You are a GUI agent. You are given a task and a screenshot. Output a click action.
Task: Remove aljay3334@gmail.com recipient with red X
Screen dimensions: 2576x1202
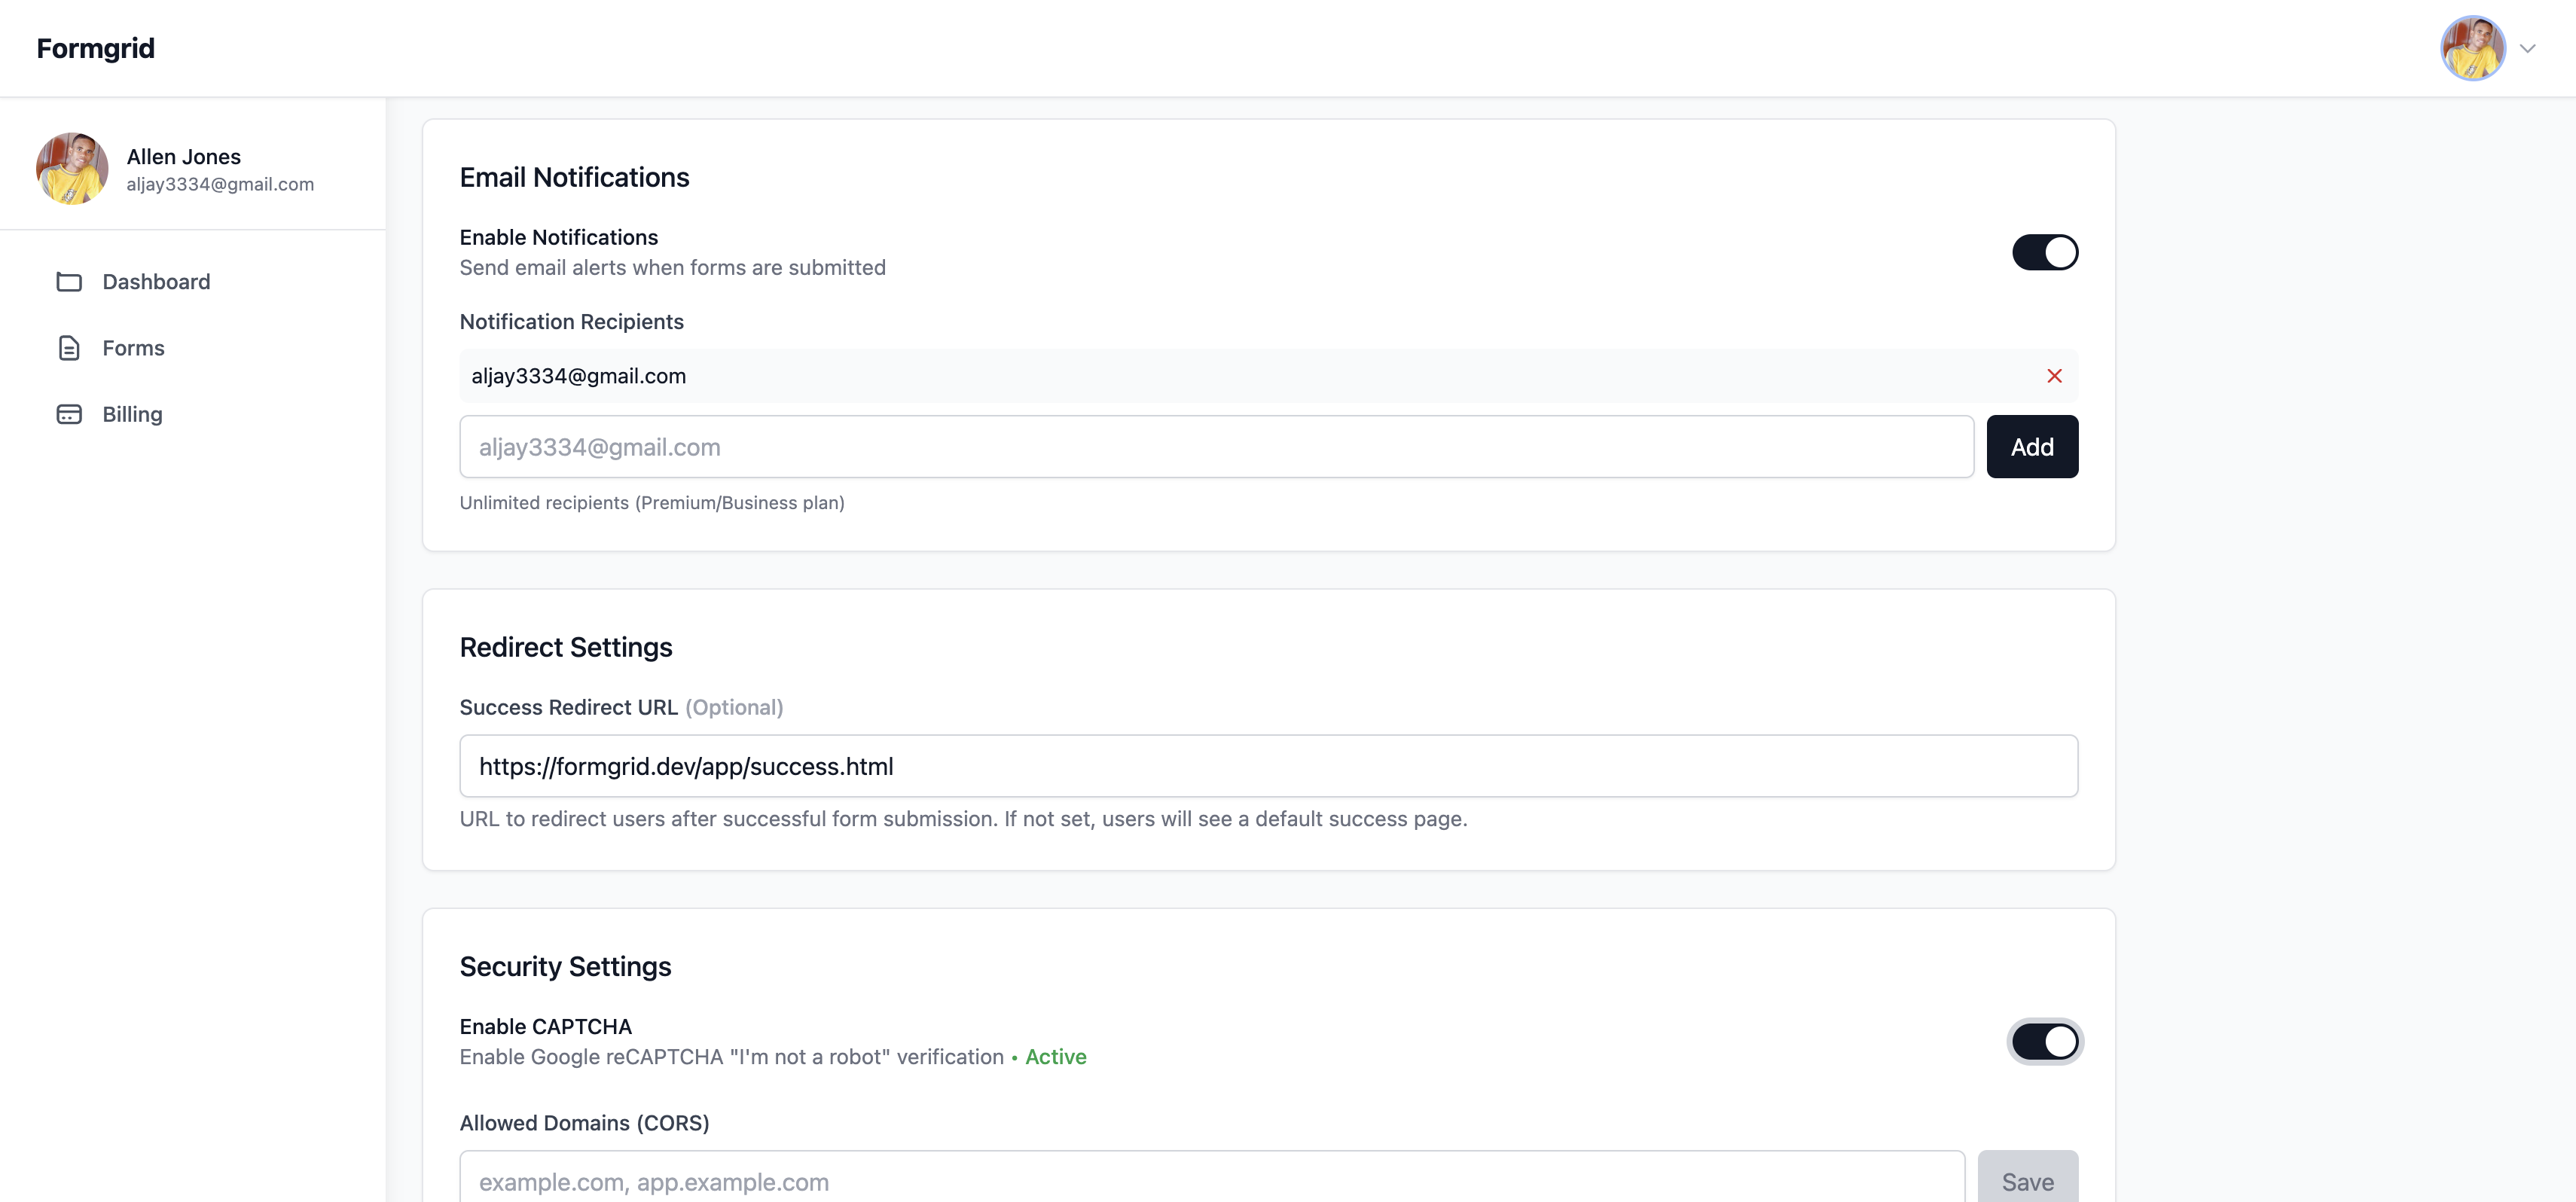[x=2054, y=376]
